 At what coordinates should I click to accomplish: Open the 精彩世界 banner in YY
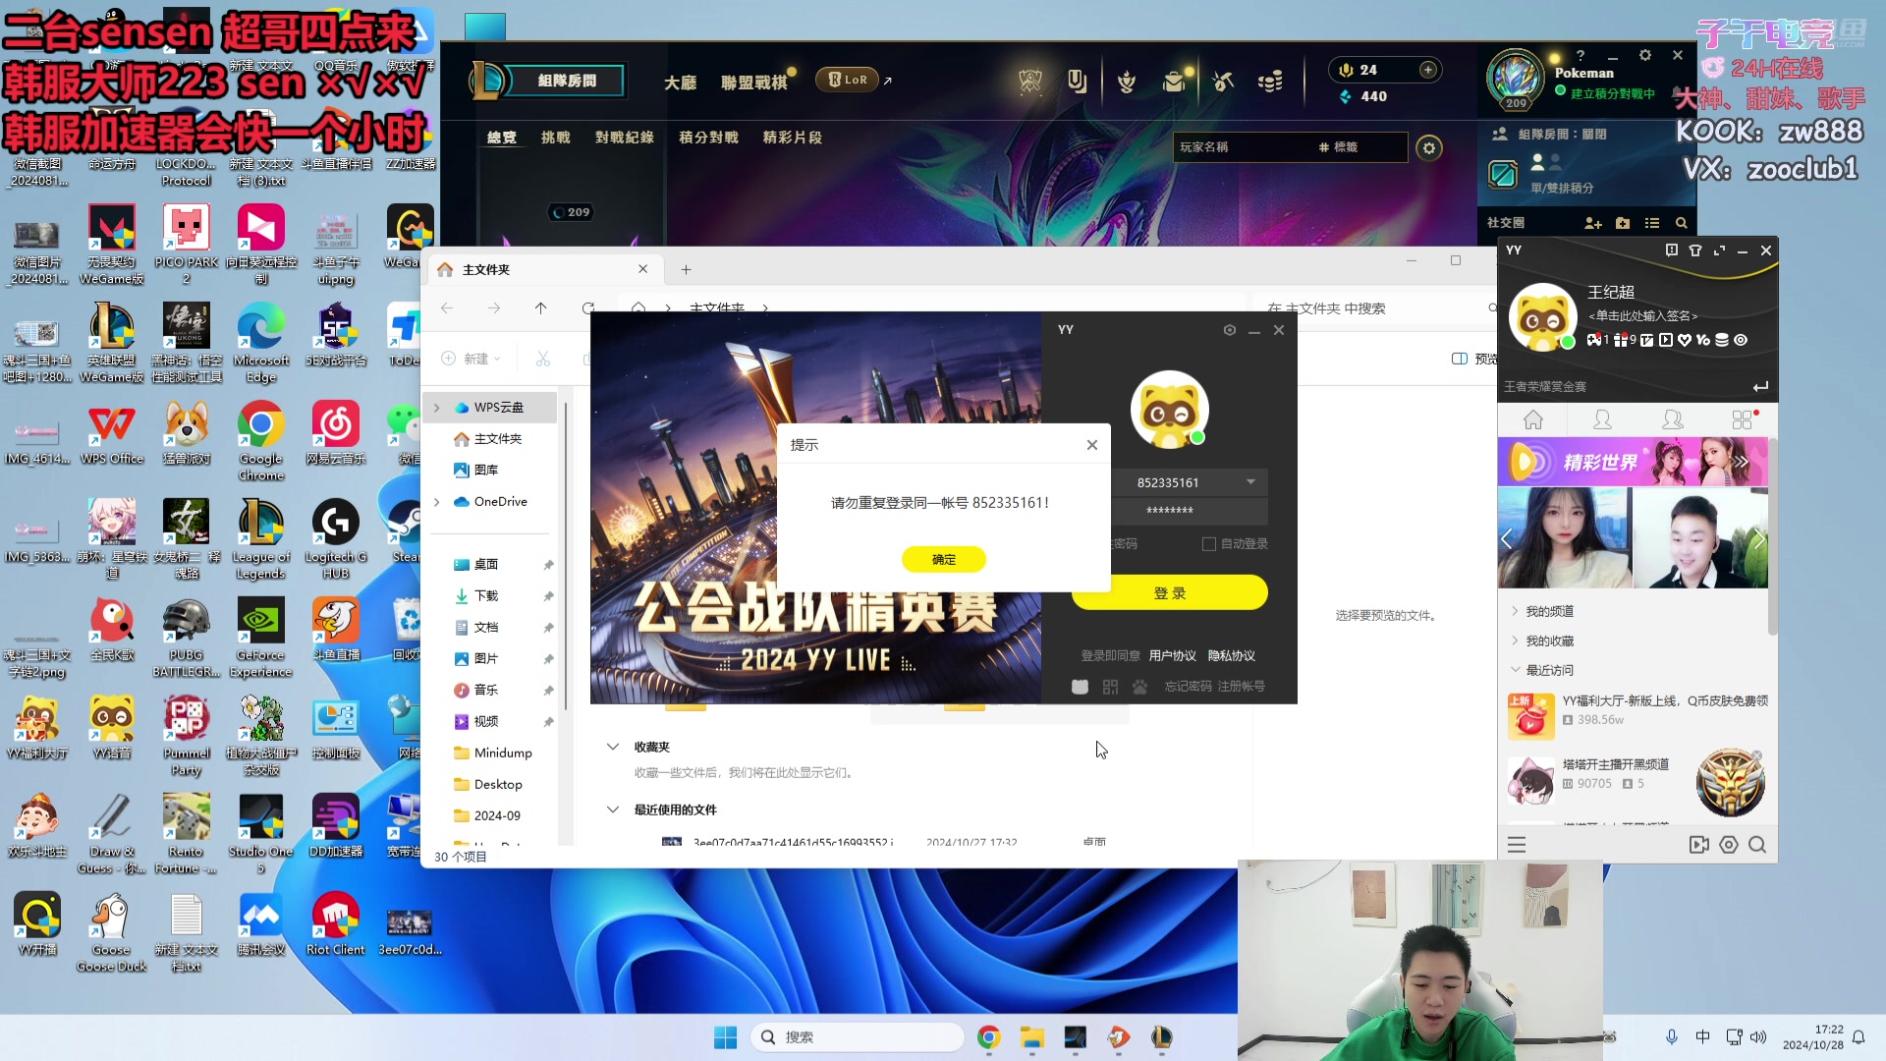1633,462
